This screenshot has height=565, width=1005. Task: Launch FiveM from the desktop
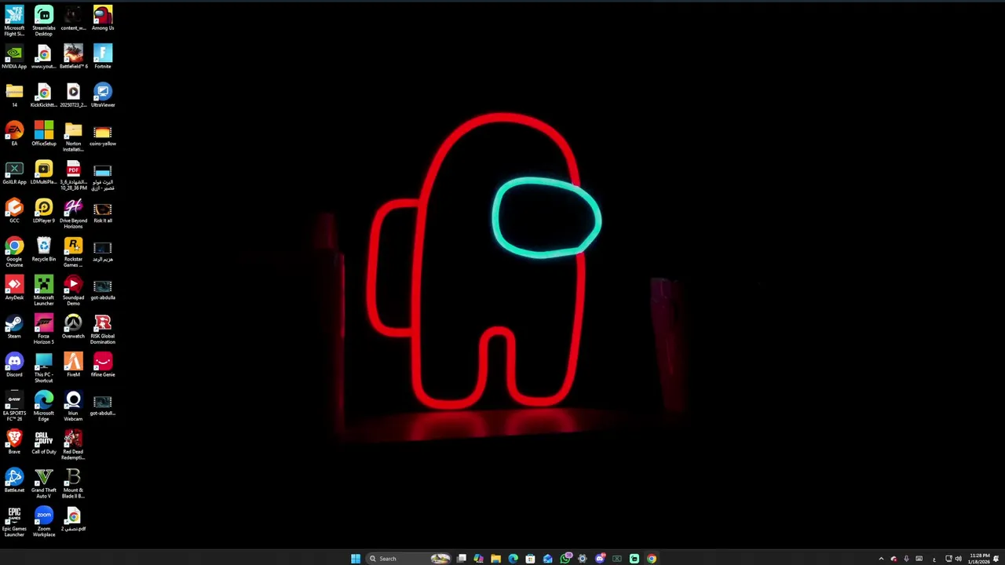pyautogui.click(x=73, y=364)
